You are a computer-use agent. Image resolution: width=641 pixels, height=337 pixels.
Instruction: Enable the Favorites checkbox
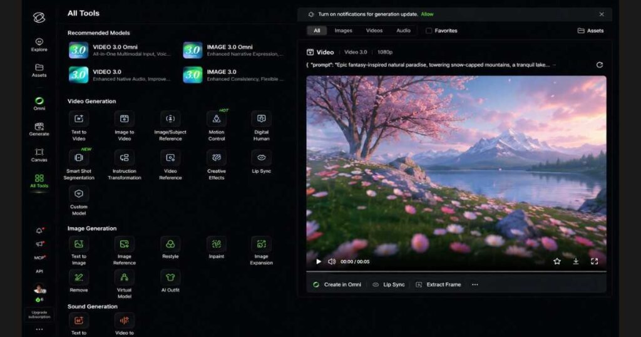pos(429,31)
